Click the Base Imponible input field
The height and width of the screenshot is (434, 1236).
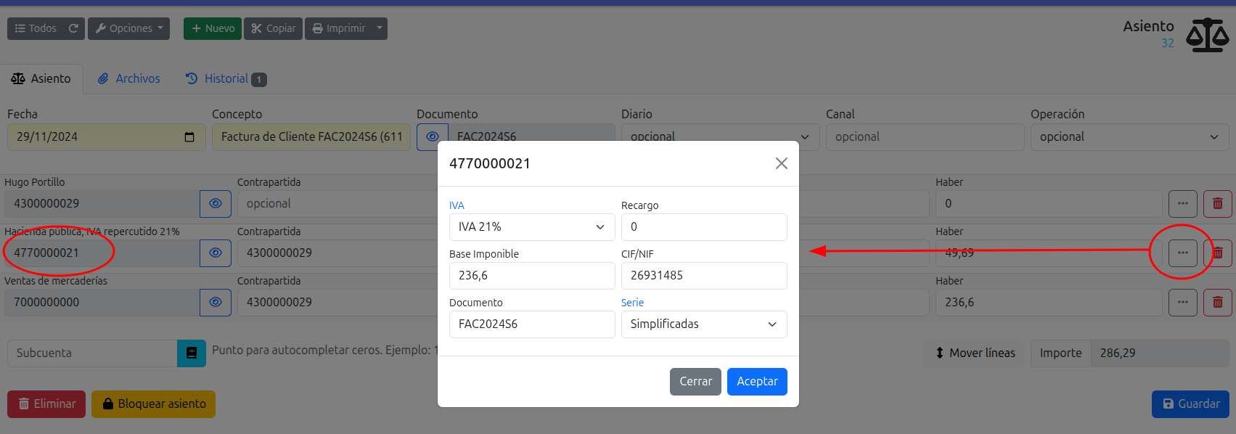click(x=531, y=276)
